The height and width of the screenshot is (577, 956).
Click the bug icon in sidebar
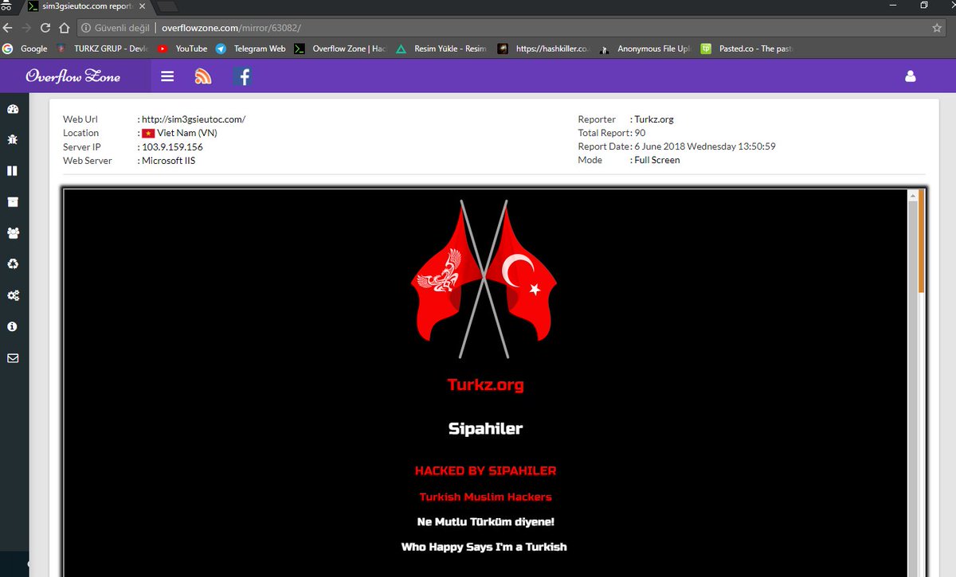[13, 140]
